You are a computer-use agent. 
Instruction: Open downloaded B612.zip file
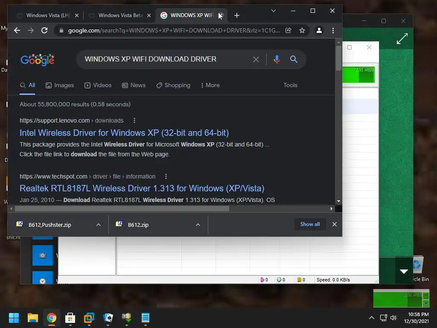pos(138,225)
